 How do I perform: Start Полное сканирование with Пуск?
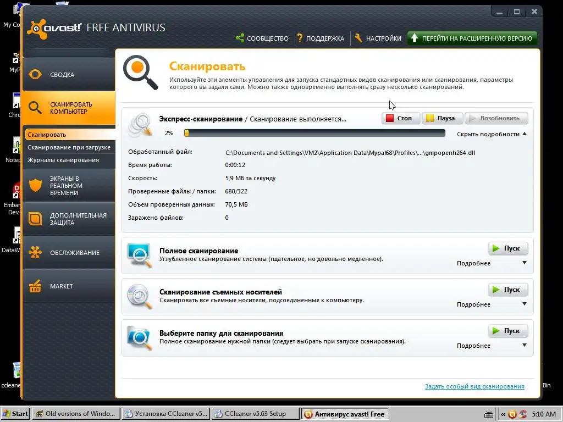pos(508,248)
